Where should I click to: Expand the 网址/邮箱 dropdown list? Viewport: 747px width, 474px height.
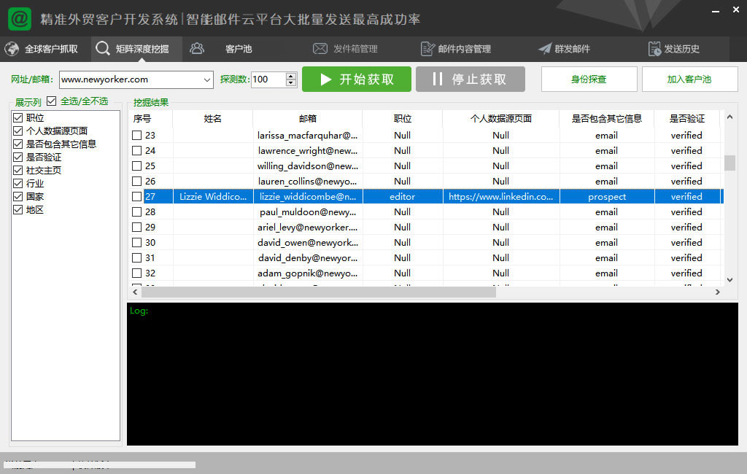coord(206,79)
